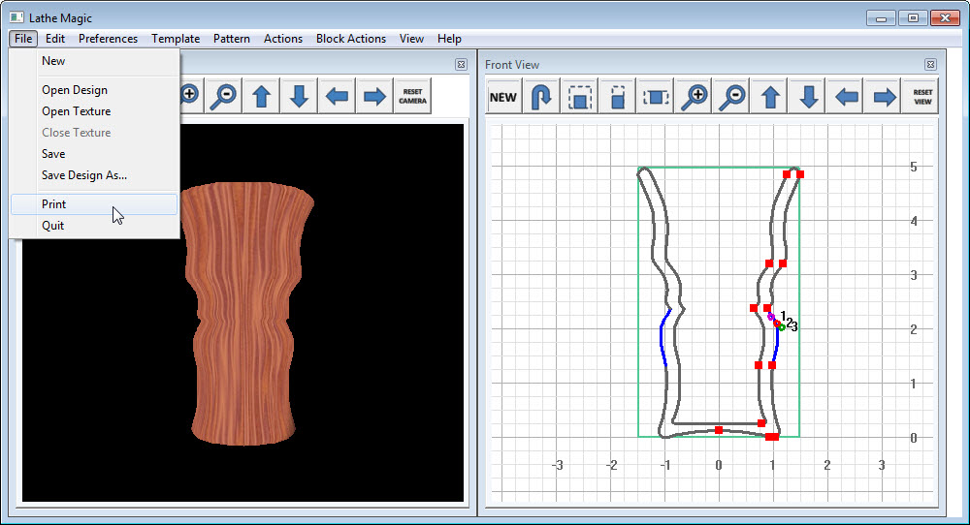Click NEW button in Front View toolbar
The height and width of the screenshot is (525, 970).
pos(503,97)
